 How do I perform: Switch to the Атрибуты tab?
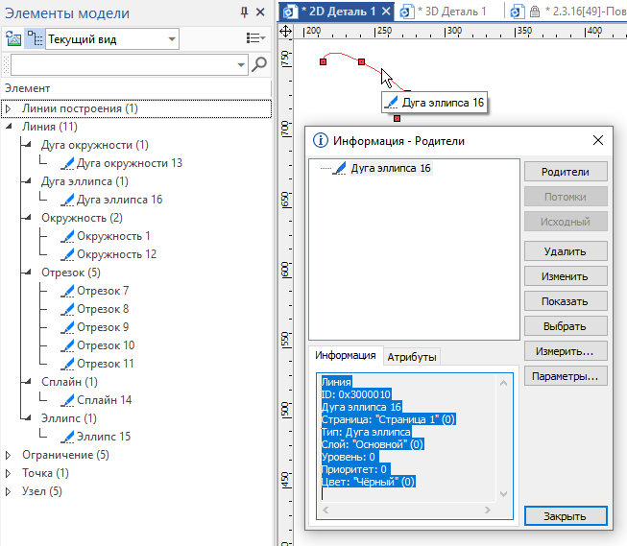pyautogui.click(x=411, y=357)
